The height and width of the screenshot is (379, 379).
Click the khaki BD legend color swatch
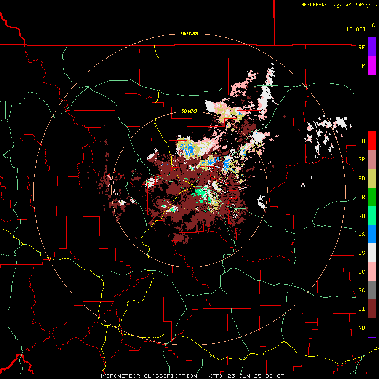[x=372, y=179]
